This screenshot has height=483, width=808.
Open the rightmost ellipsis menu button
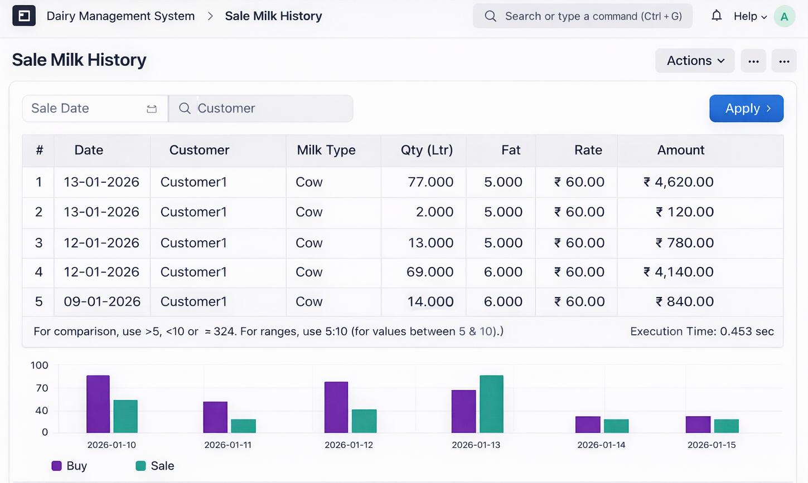[x=784, y=61]
